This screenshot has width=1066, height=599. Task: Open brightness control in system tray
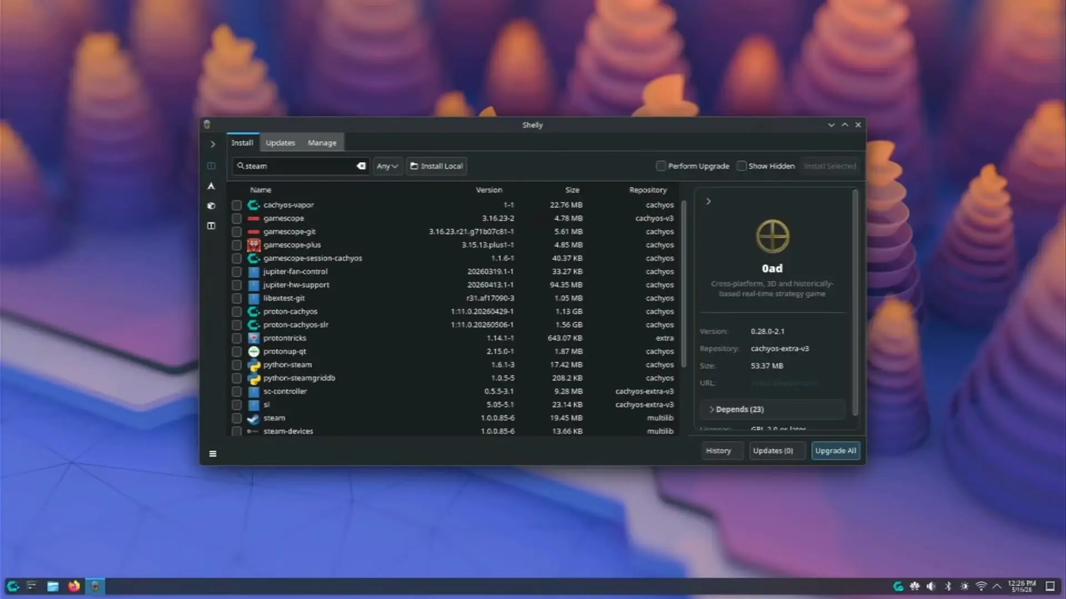[x=965, y=586]
